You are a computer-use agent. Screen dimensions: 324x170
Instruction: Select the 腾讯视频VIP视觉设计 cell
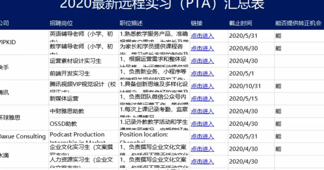[84, 86]
